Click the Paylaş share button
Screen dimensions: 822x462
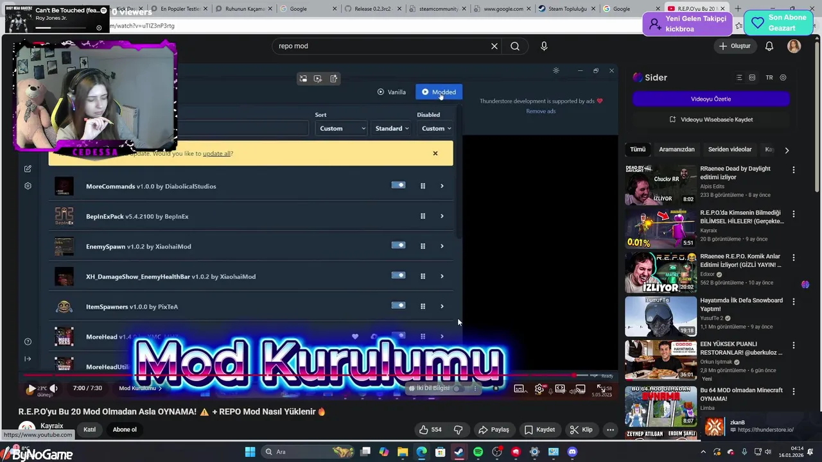click(493, 429)
